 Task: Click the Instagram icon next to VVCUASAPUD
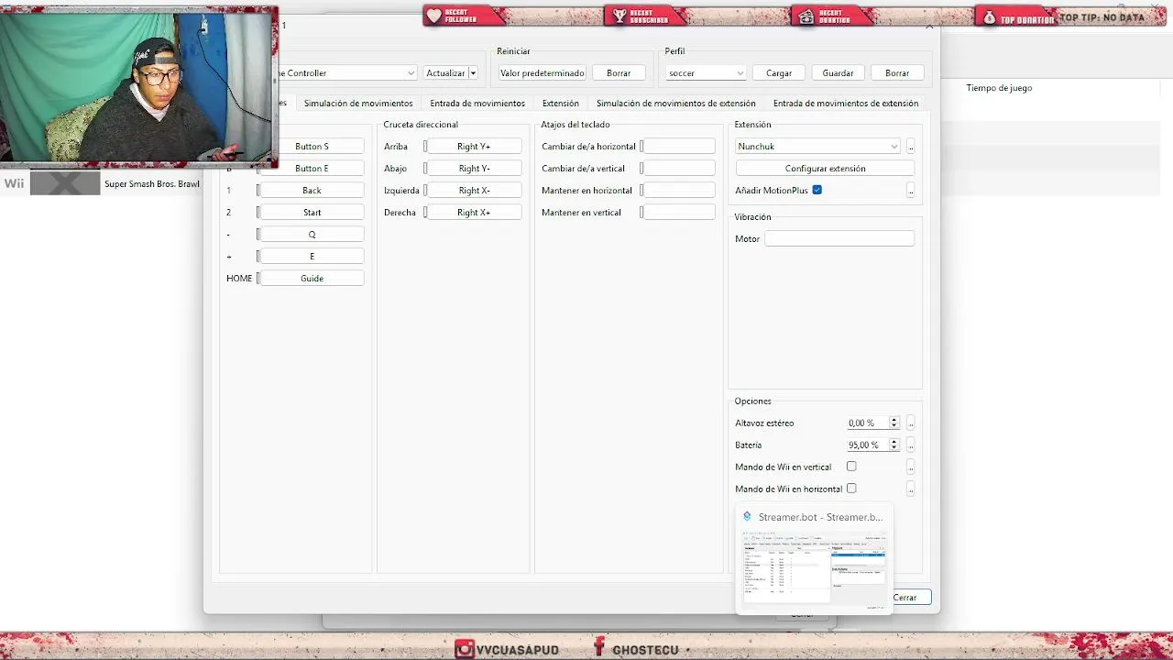465,649
